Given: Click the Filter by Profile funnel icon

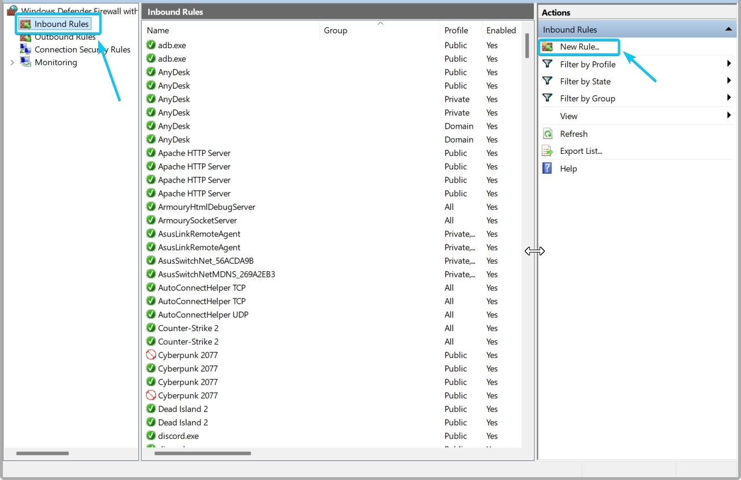Looking at the screenshot, I should [x=548, y=64].
